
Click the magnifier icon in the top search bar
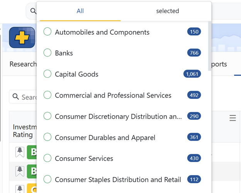[32, 12]
